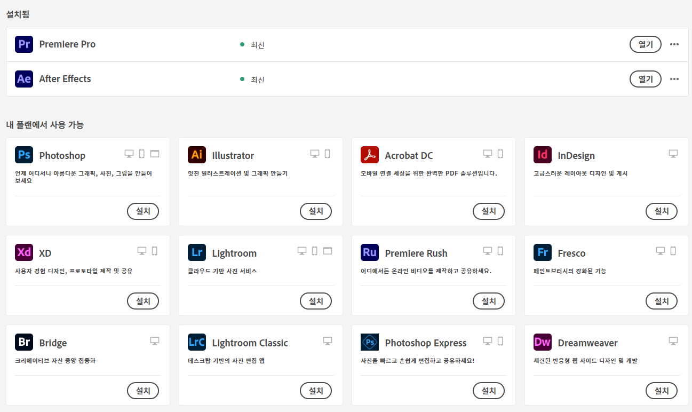Select the Fresco app icon
Viewport: 692px width, 412px height.
[x=543, y=252]
